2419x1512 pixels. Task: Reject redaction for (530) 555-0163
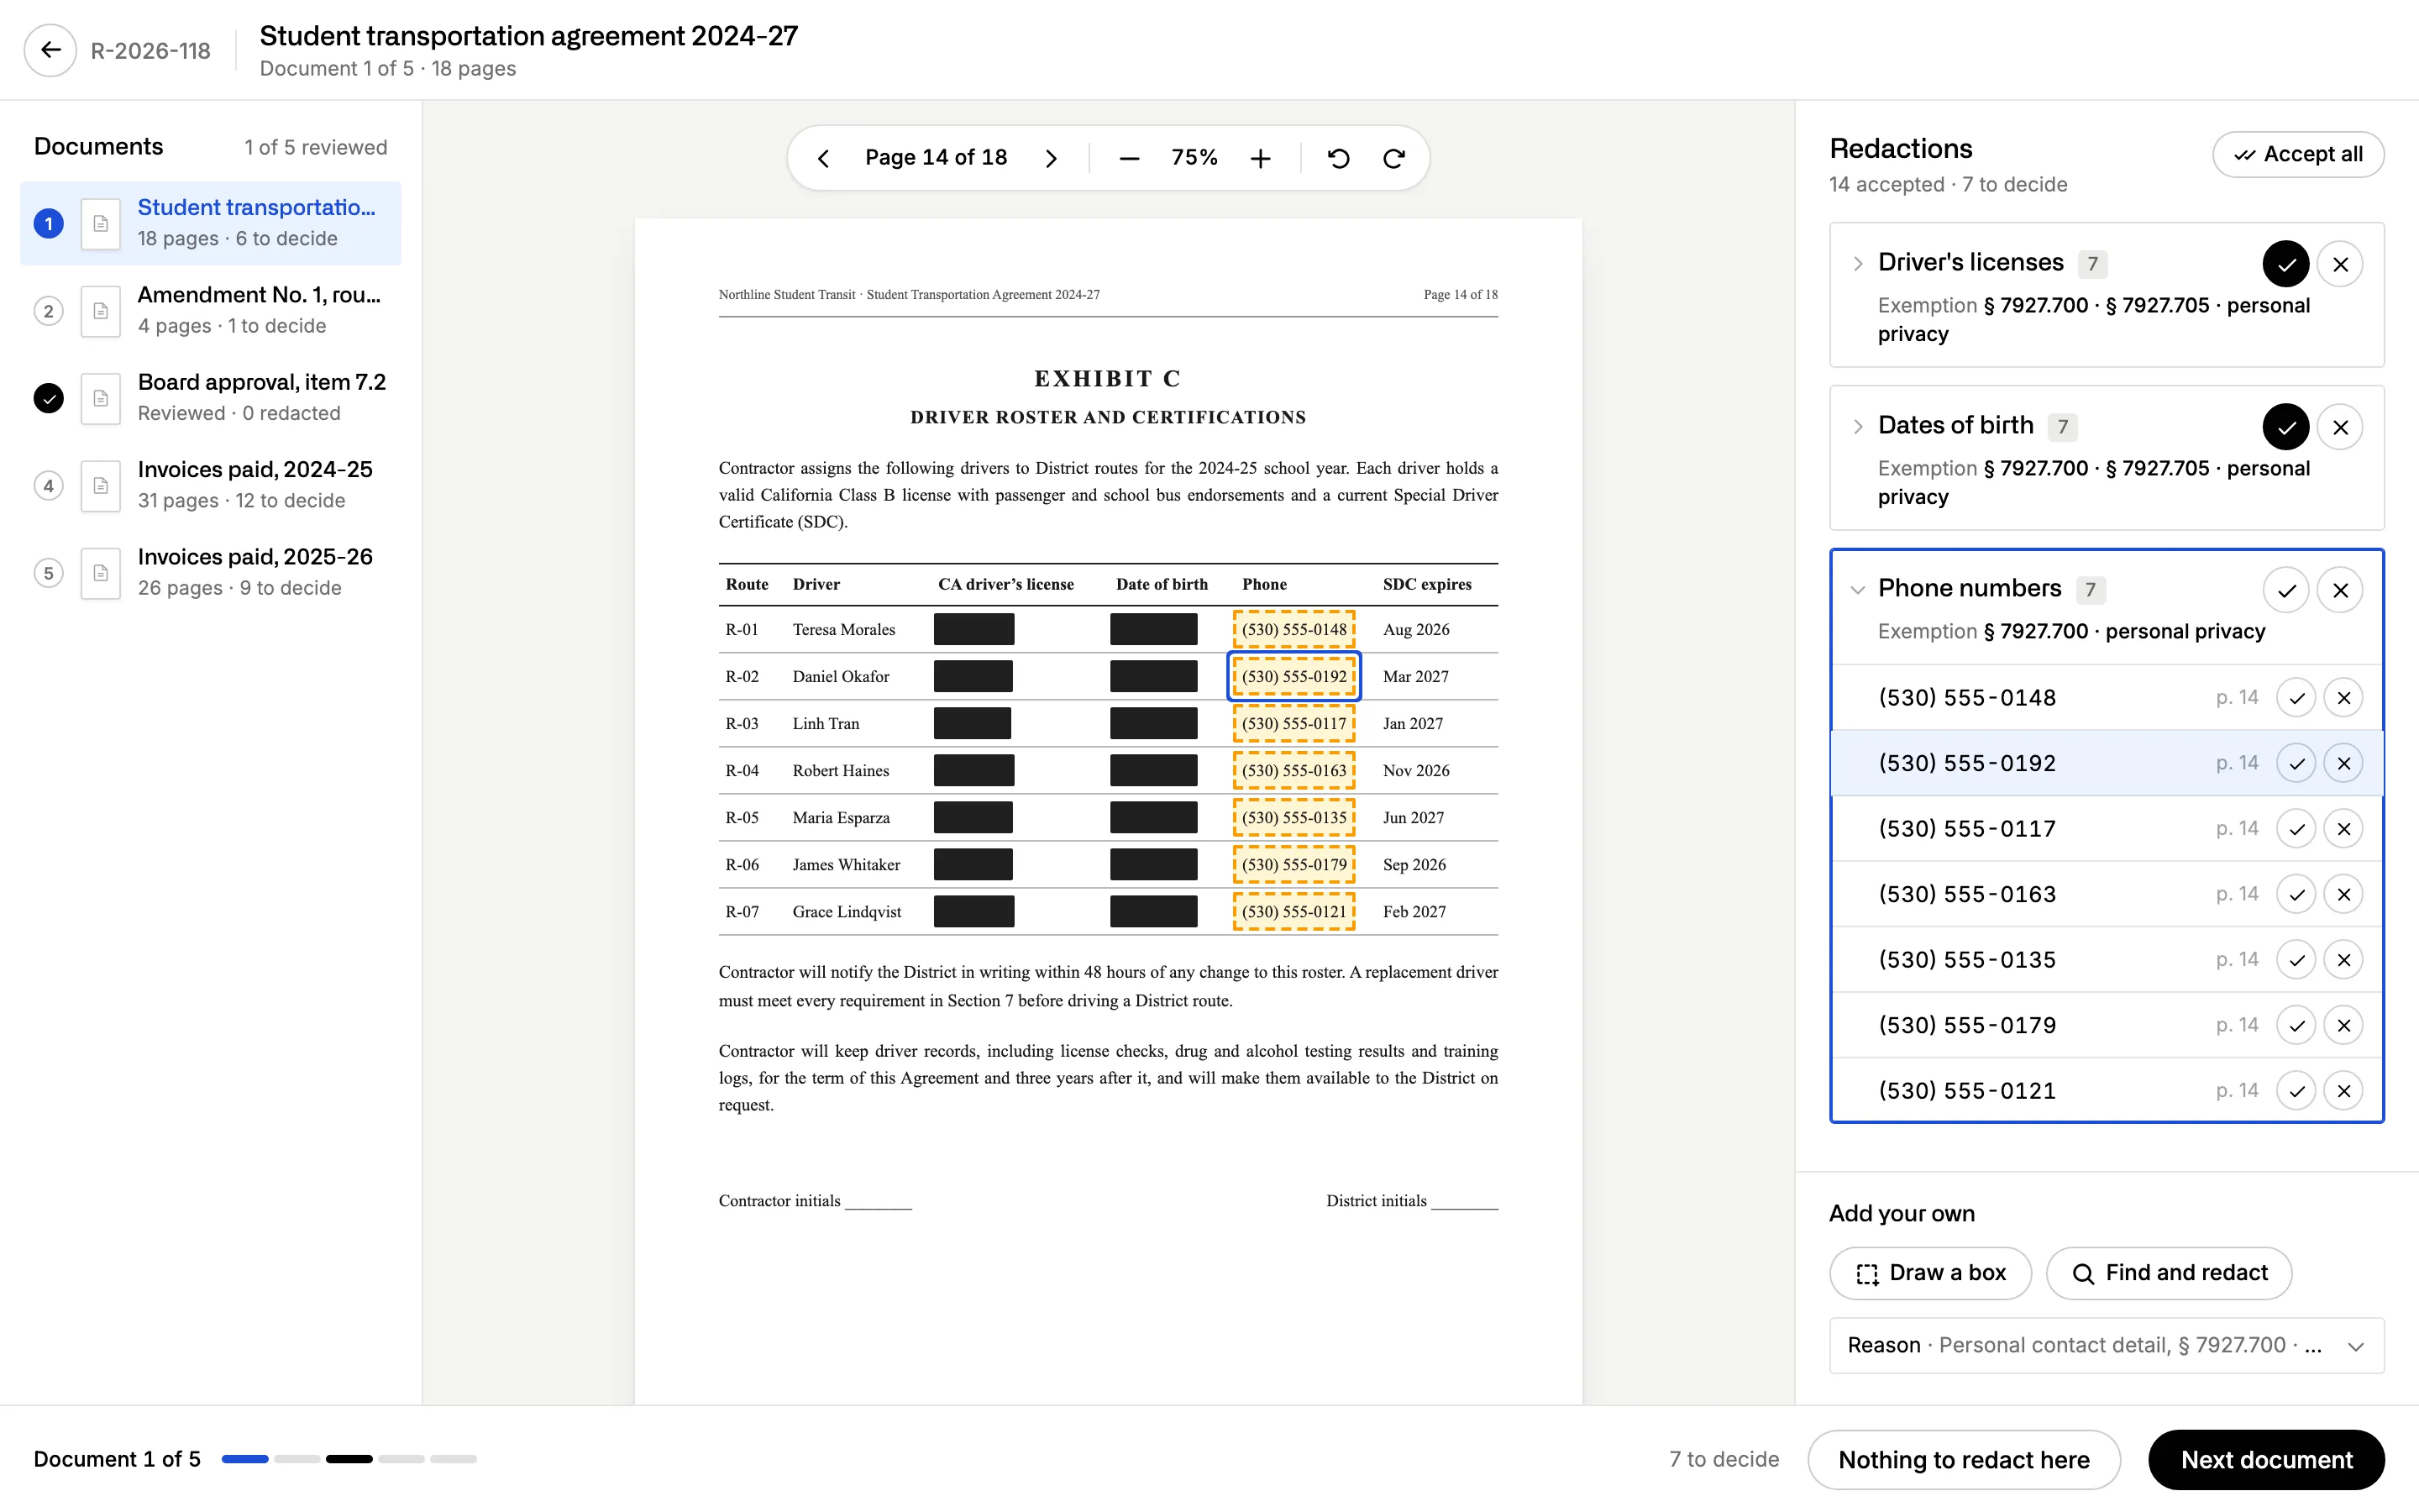coord(2343,894)
